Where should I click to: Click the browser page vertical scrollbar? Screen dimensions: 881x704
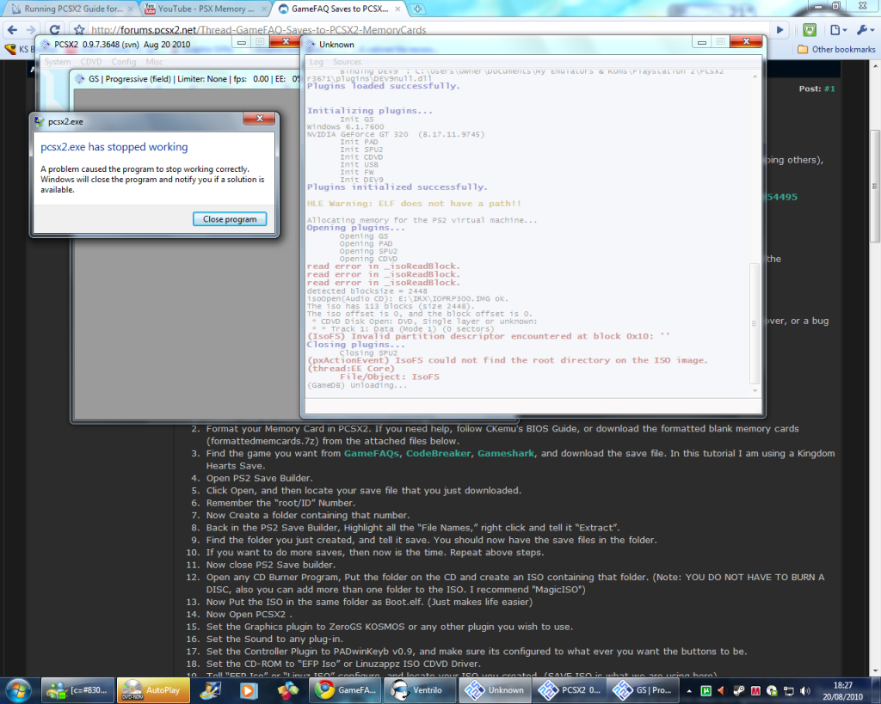pyautogui.click(x=875, y=187)
